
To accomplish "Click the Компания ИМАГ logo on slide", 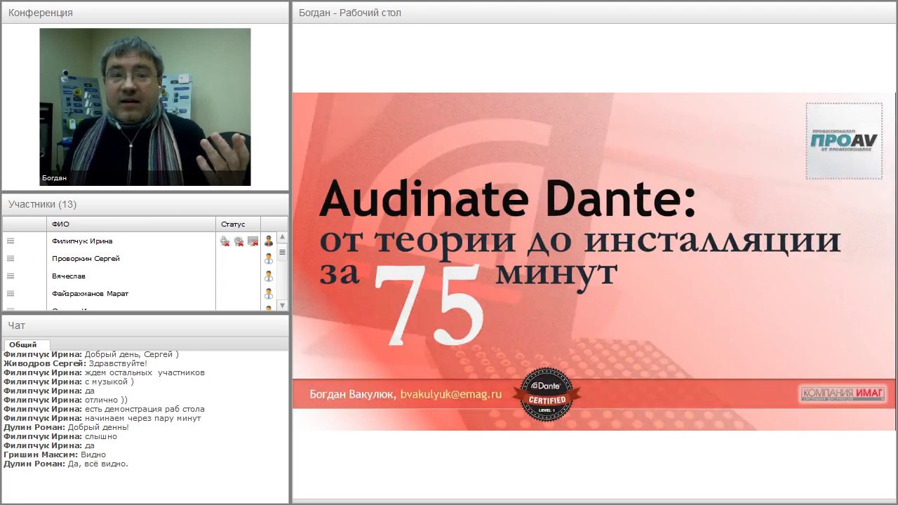I will click(x=843, y=393).
